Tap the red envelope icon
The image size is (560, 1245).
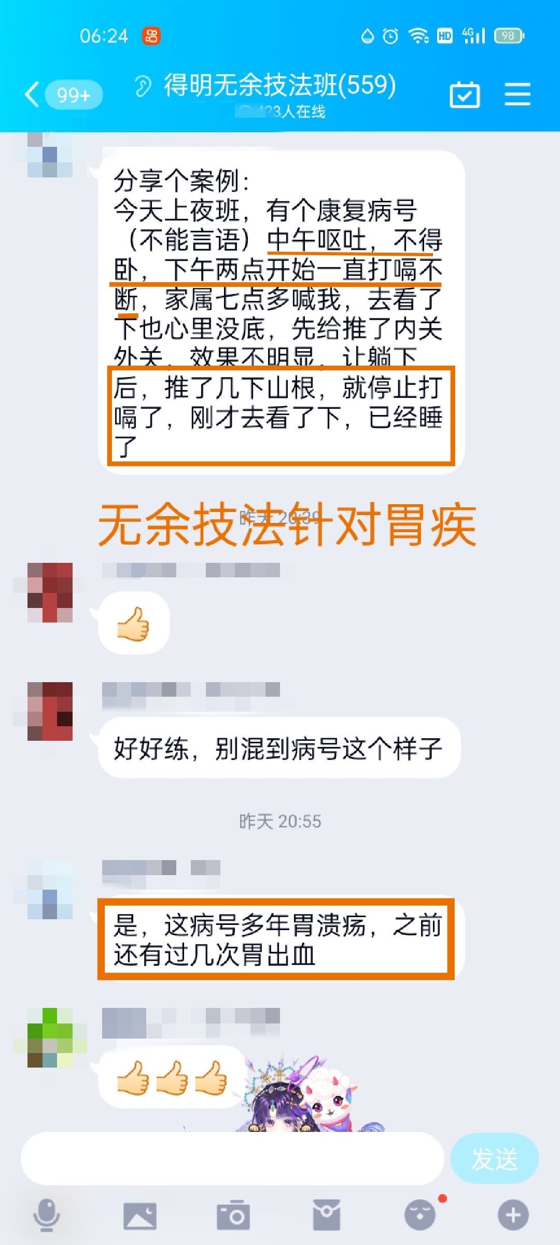327,1215
